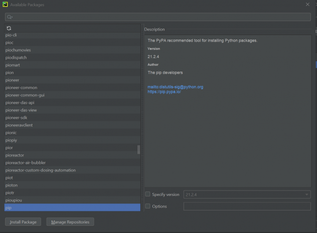Select the pioneeravclient package
This screenshot has width=317, height=233.
pos(72,125)
